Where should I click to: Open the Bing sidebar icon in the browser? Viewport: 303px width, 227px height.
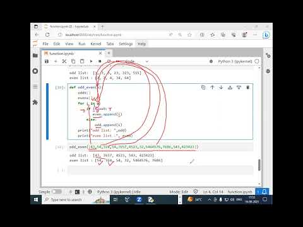pos(266,35)
